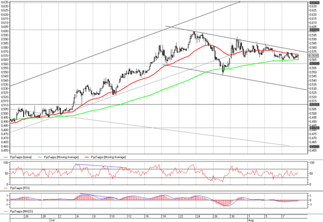
Task: Select the topmost highlighted price tag near 0.634
Action: click(x=314, y=3)
